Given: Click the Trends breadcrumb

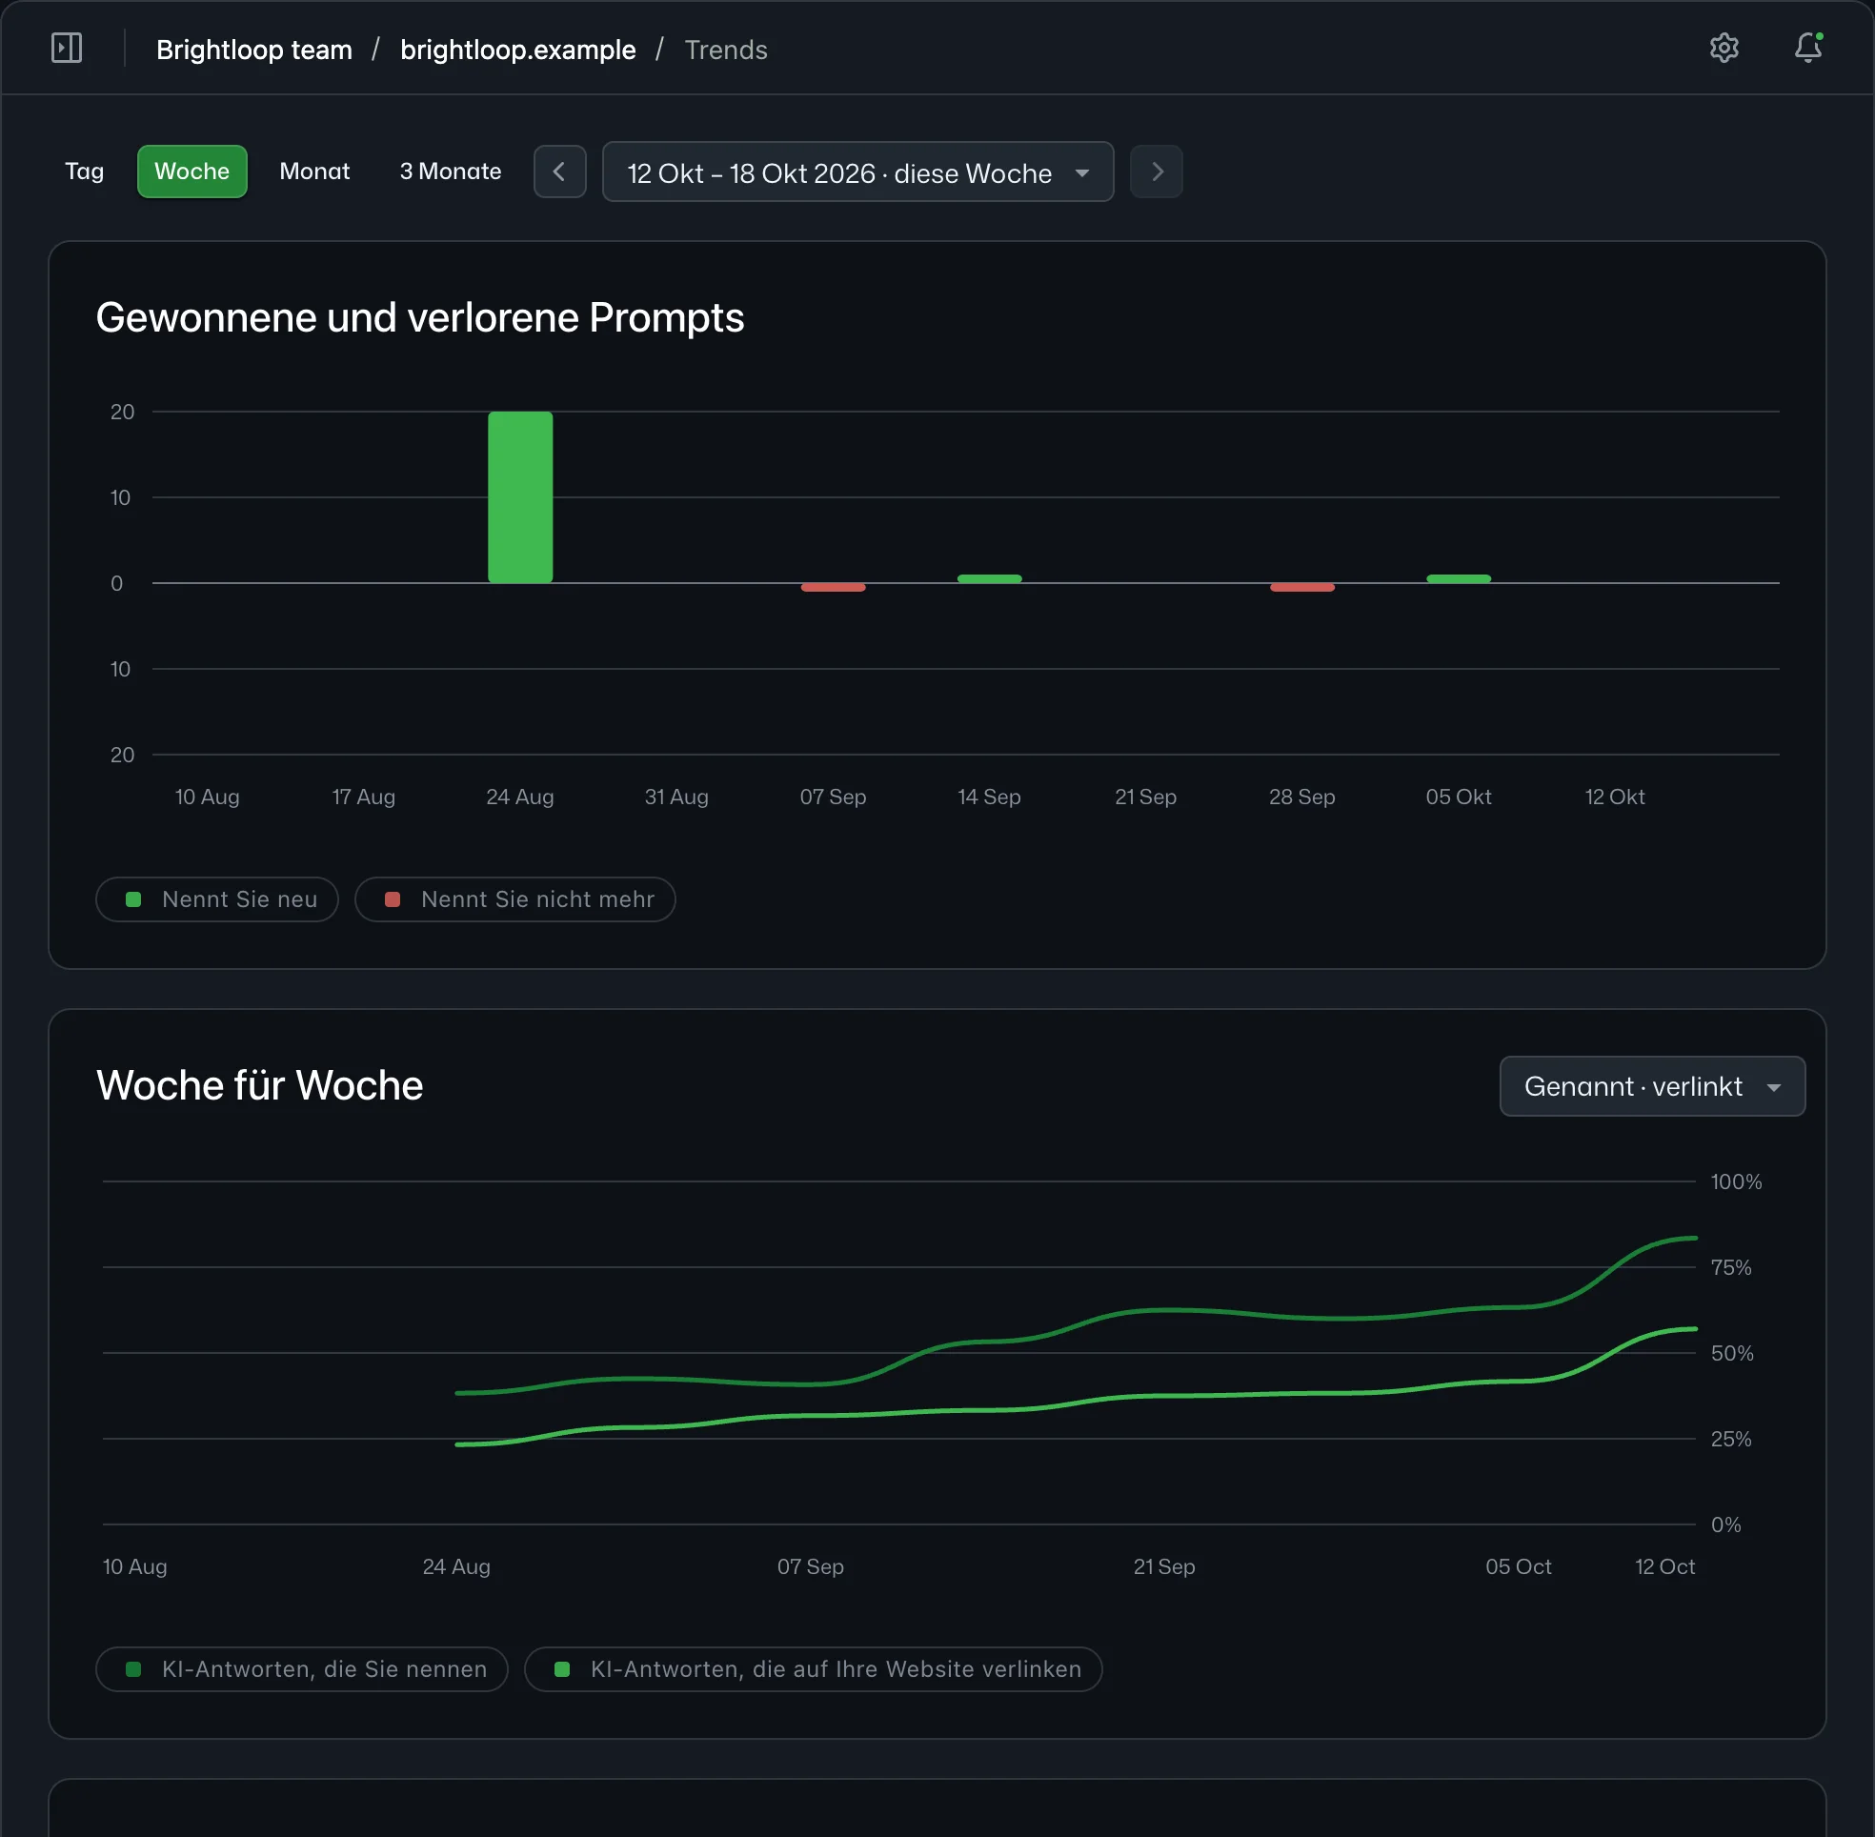Looking at the screenshot, I should [725, 50].
